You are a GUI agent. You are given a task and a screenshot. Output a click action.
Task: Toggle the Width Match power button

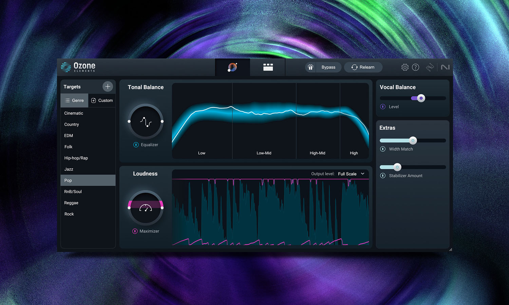(x=383, y=149)
